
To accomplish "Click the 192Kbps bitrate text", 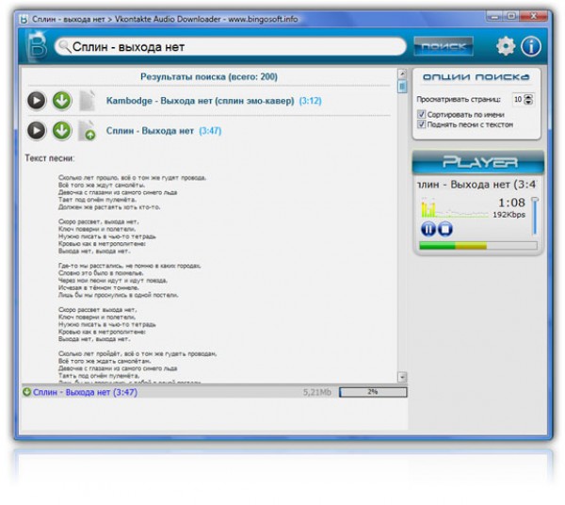I will (508, 215).
